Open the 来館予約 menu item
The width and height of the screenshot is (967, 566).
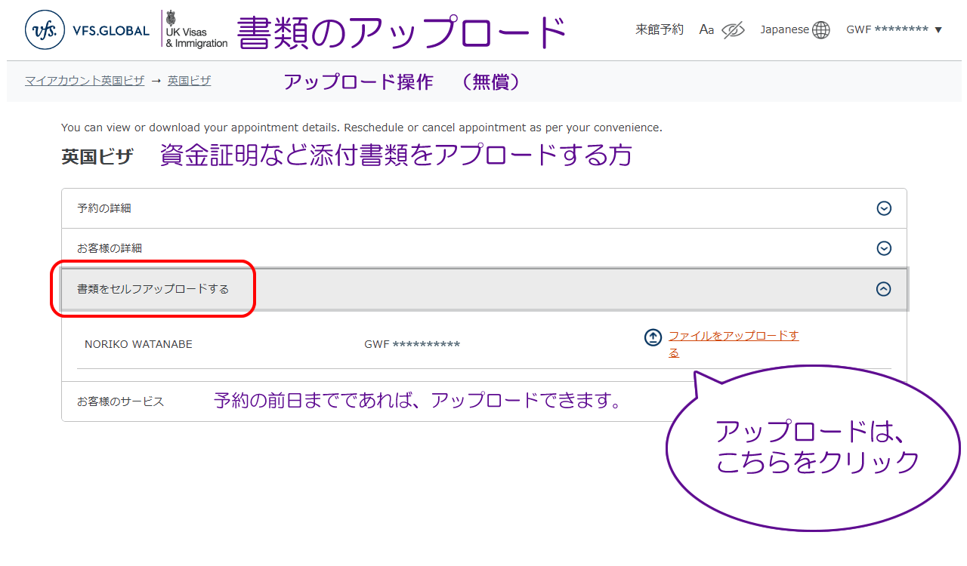(x=660, y=29)
